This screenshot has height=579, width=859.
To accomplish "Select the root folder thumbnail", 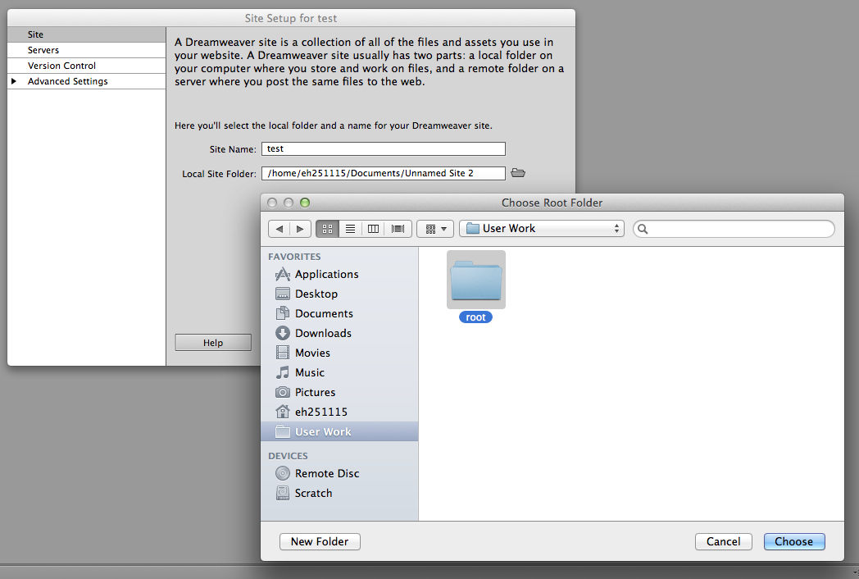I will [476, 280].
